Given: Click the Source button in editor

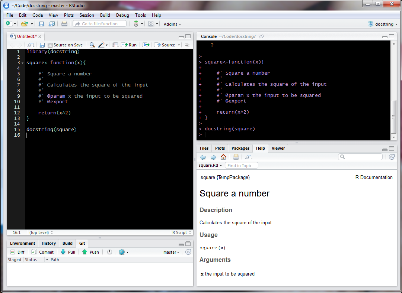Looking at the screenshot, I should click(165, 45).
